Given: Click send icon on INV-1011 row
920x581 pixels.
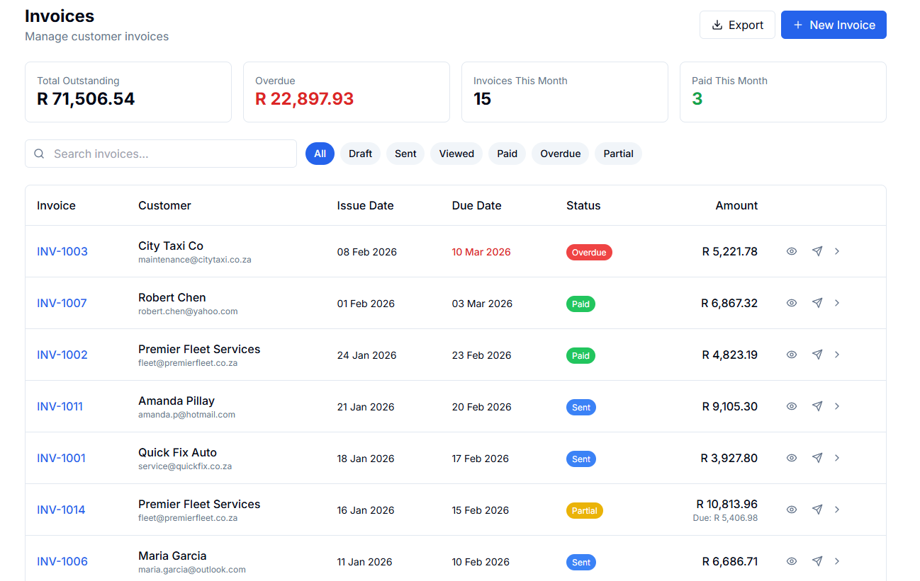Looking at the screenshot, I should pyautogui.click(x=817, y=406).
